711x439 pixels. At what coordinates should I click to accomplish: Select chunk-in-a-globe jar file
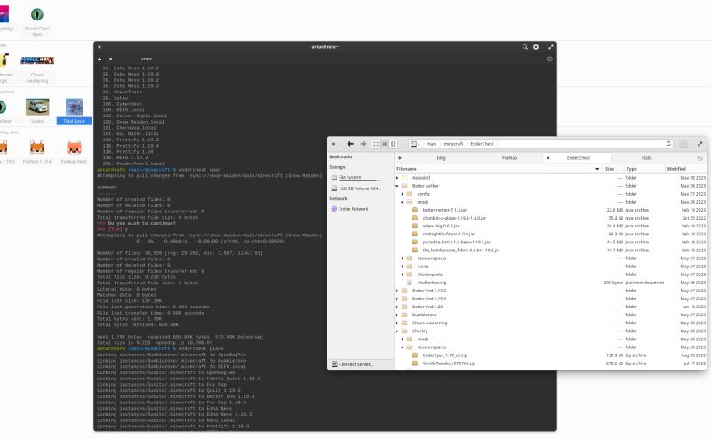pos(454,218)
